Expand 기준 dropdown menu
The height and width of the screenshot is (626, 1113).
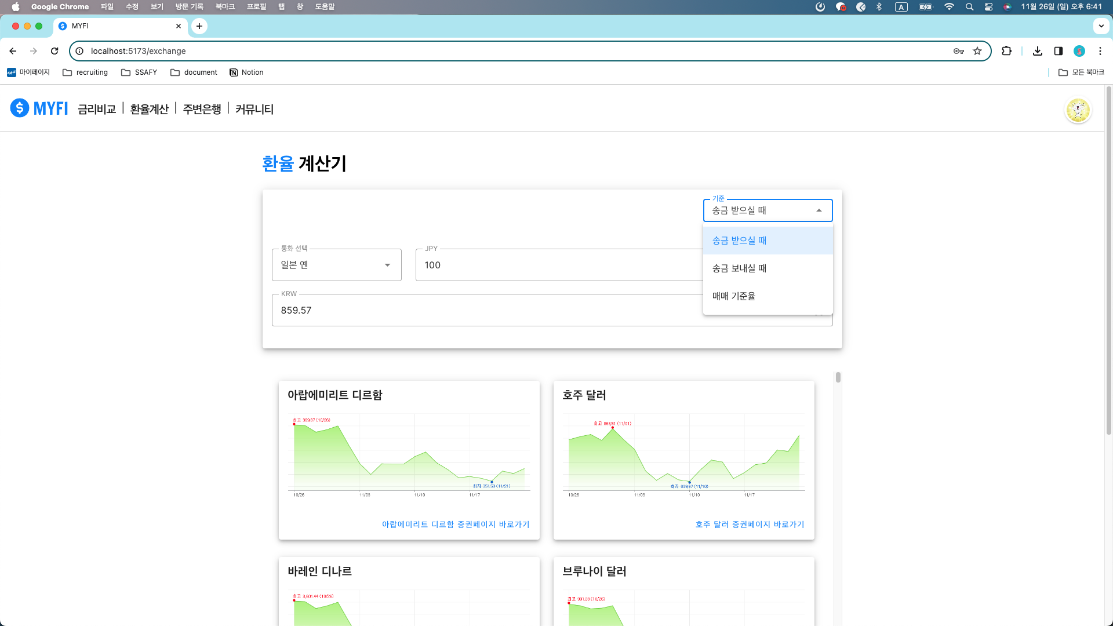point(768,210)
